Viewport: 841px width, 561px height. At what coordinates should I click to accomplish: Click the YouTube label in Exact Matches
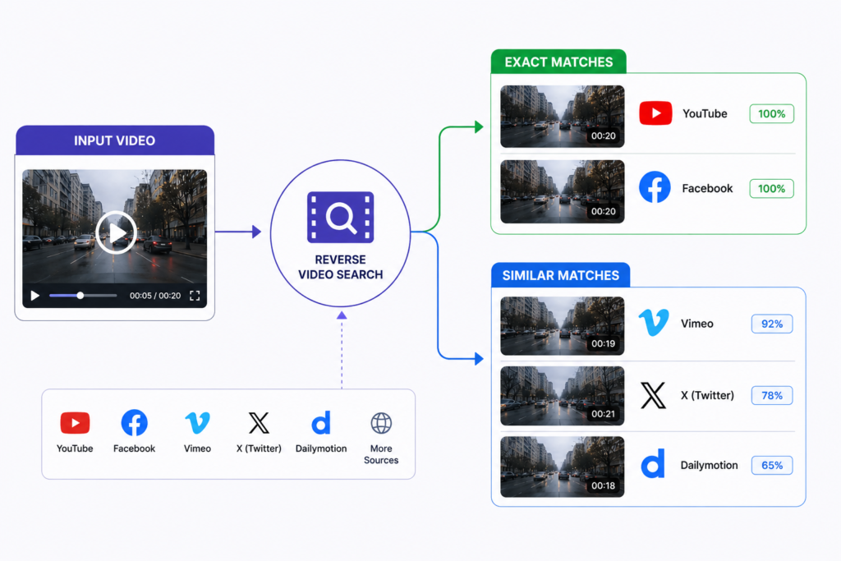coord(705,113)
